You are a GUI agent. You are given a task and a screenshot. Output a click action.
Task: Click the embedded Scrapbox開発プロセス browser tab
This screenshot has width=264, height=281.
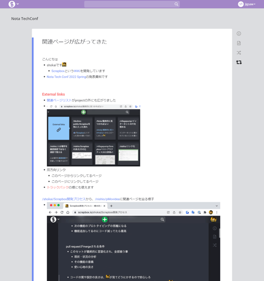click(85, 206)
